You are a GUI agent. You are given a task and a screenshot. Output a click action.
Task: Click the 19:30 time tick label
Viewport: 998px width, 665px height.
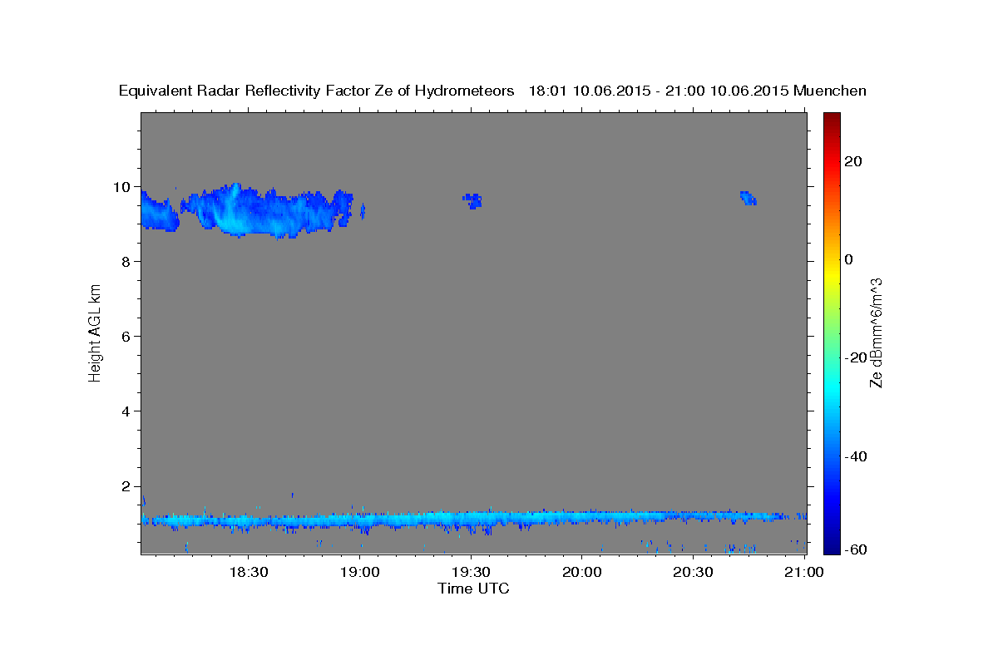pyautogui.click(x=471, y=572)
